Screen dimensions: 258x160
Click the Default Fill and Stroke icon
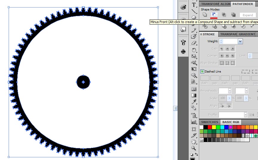pos(192,155)
